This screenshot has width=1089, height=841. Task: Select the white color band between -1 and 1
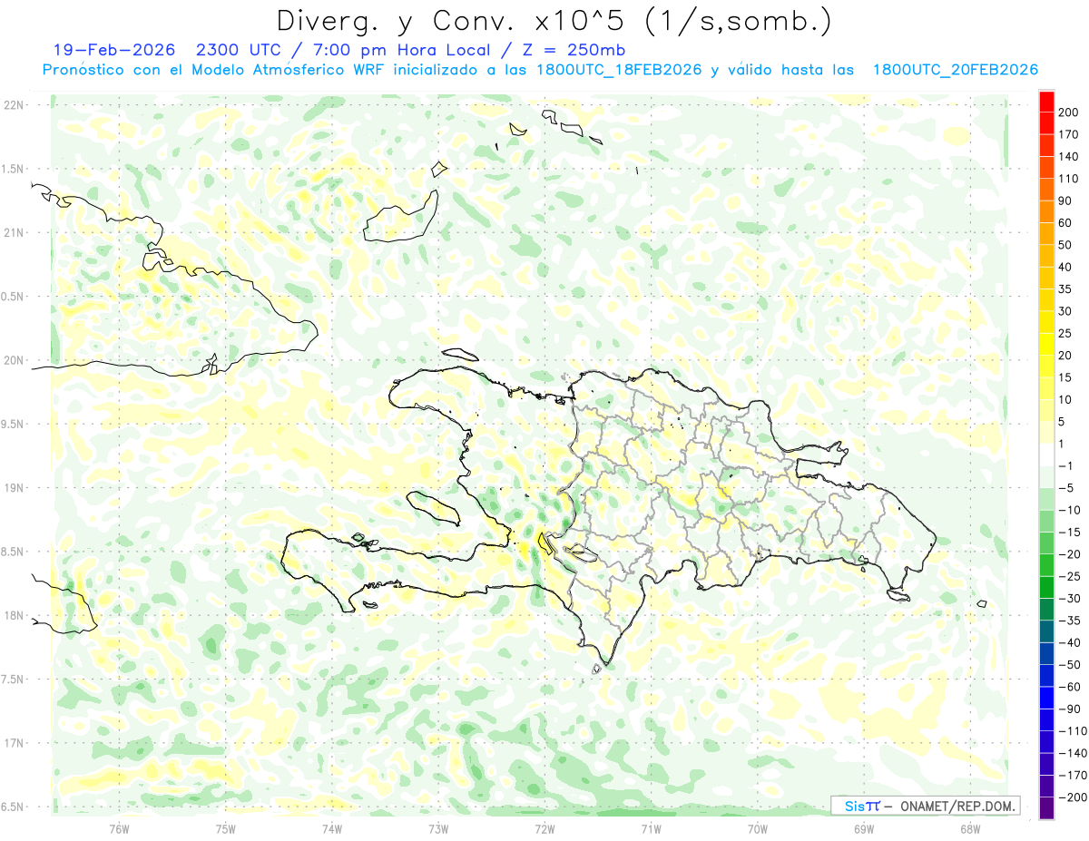coord(1046,455)
